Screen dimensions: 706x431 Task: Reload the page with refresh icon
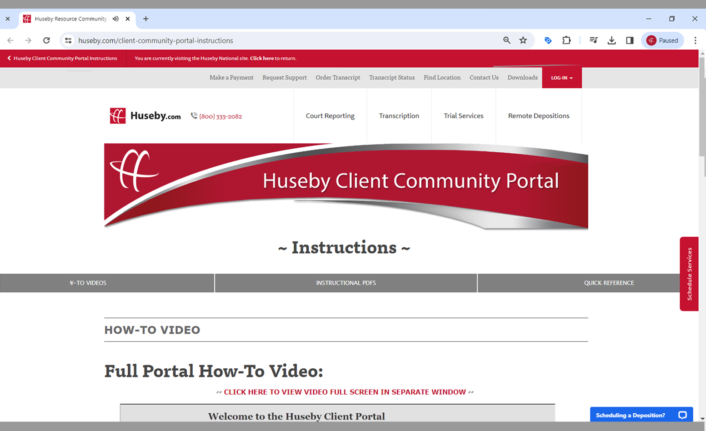click(46, 40)
